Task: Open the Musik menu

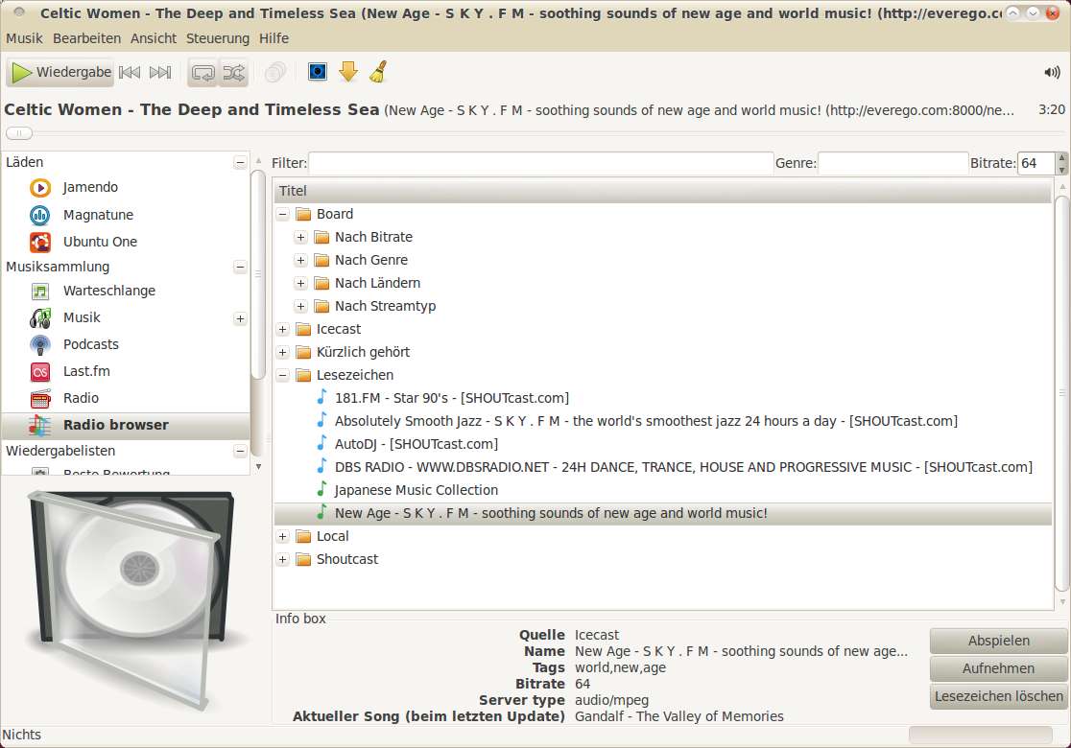Action: pos(24,38)
